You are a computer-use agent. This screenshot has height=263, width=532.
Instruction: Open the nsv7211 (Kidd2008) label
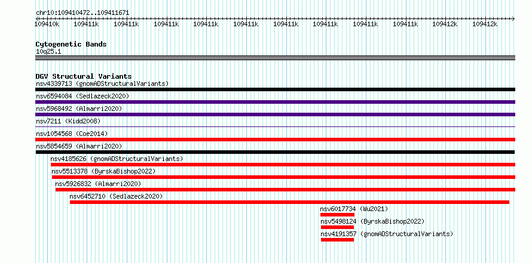point(68,121)
